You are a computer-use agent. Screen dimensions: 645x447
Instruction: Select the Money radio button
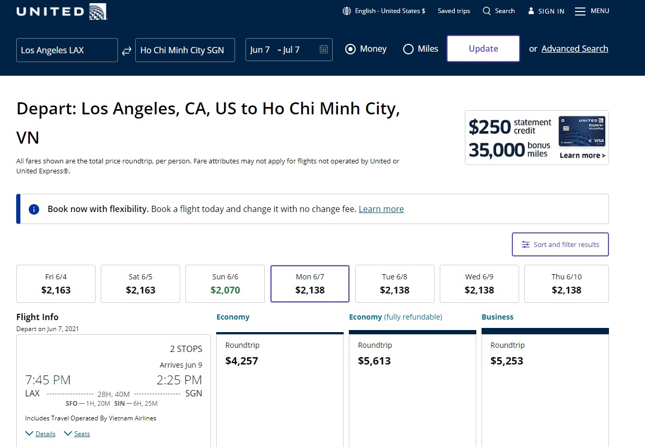(350, 49)
